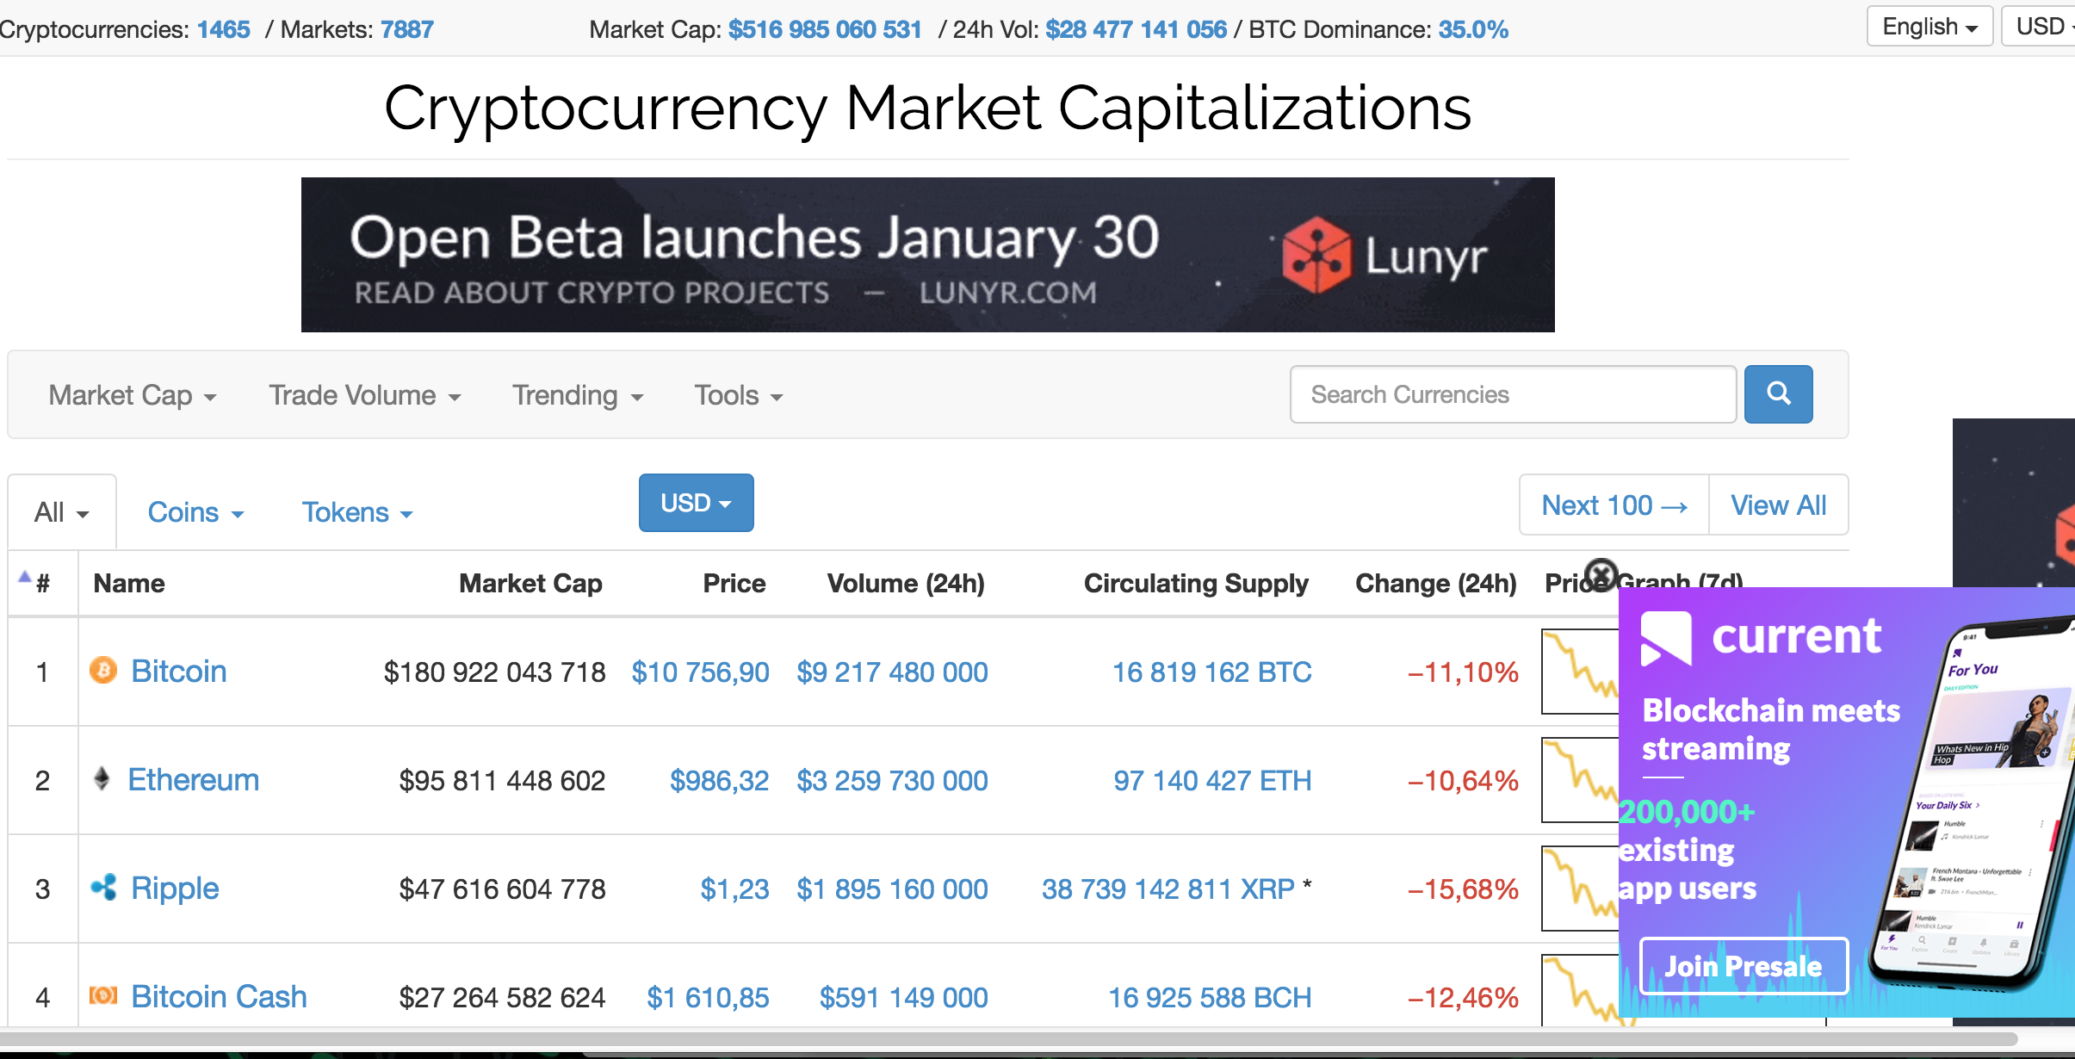2075x1059 pixels.
Task: Click the Current logo in ad
Action: pos(1761,637)
